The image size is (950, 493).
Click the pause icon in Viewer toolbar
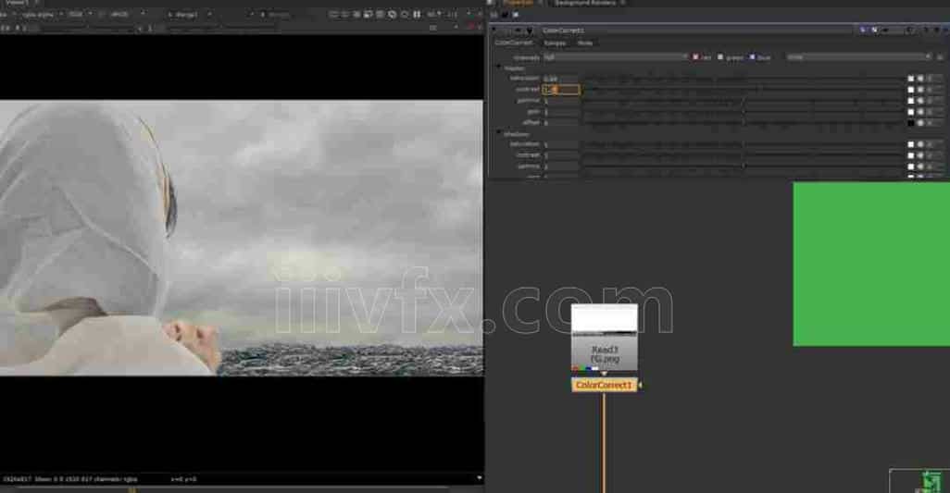417,14
